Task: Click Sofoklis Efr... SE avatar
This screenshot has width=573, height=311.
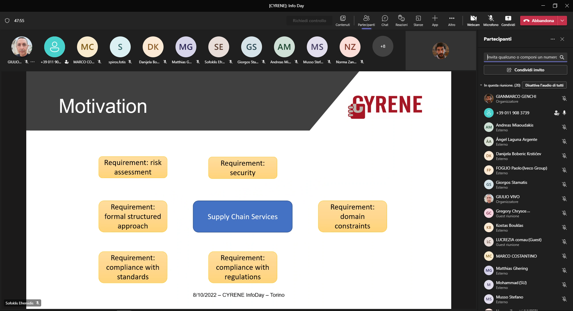Action: [219, 47]
